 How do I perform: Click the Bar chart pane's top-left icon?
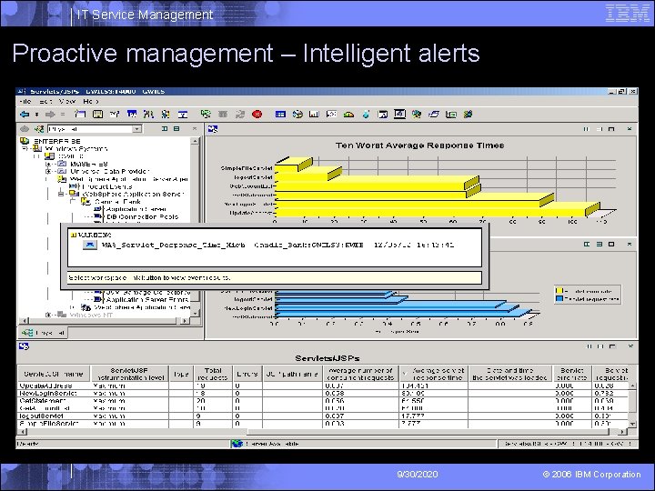point(213,129)
